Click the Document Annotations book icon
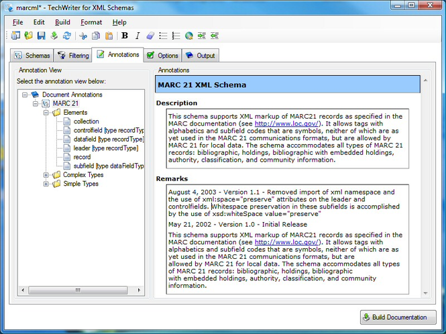 tap(35, 95)
